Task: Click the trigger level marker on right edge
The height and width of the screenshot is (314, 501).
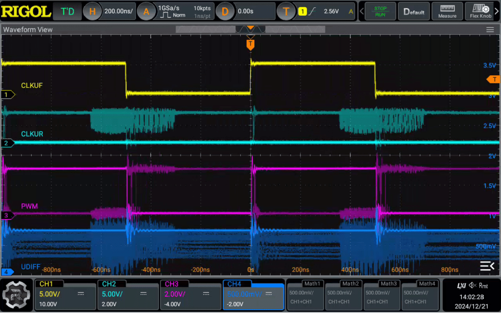Action: click(493, 79)
